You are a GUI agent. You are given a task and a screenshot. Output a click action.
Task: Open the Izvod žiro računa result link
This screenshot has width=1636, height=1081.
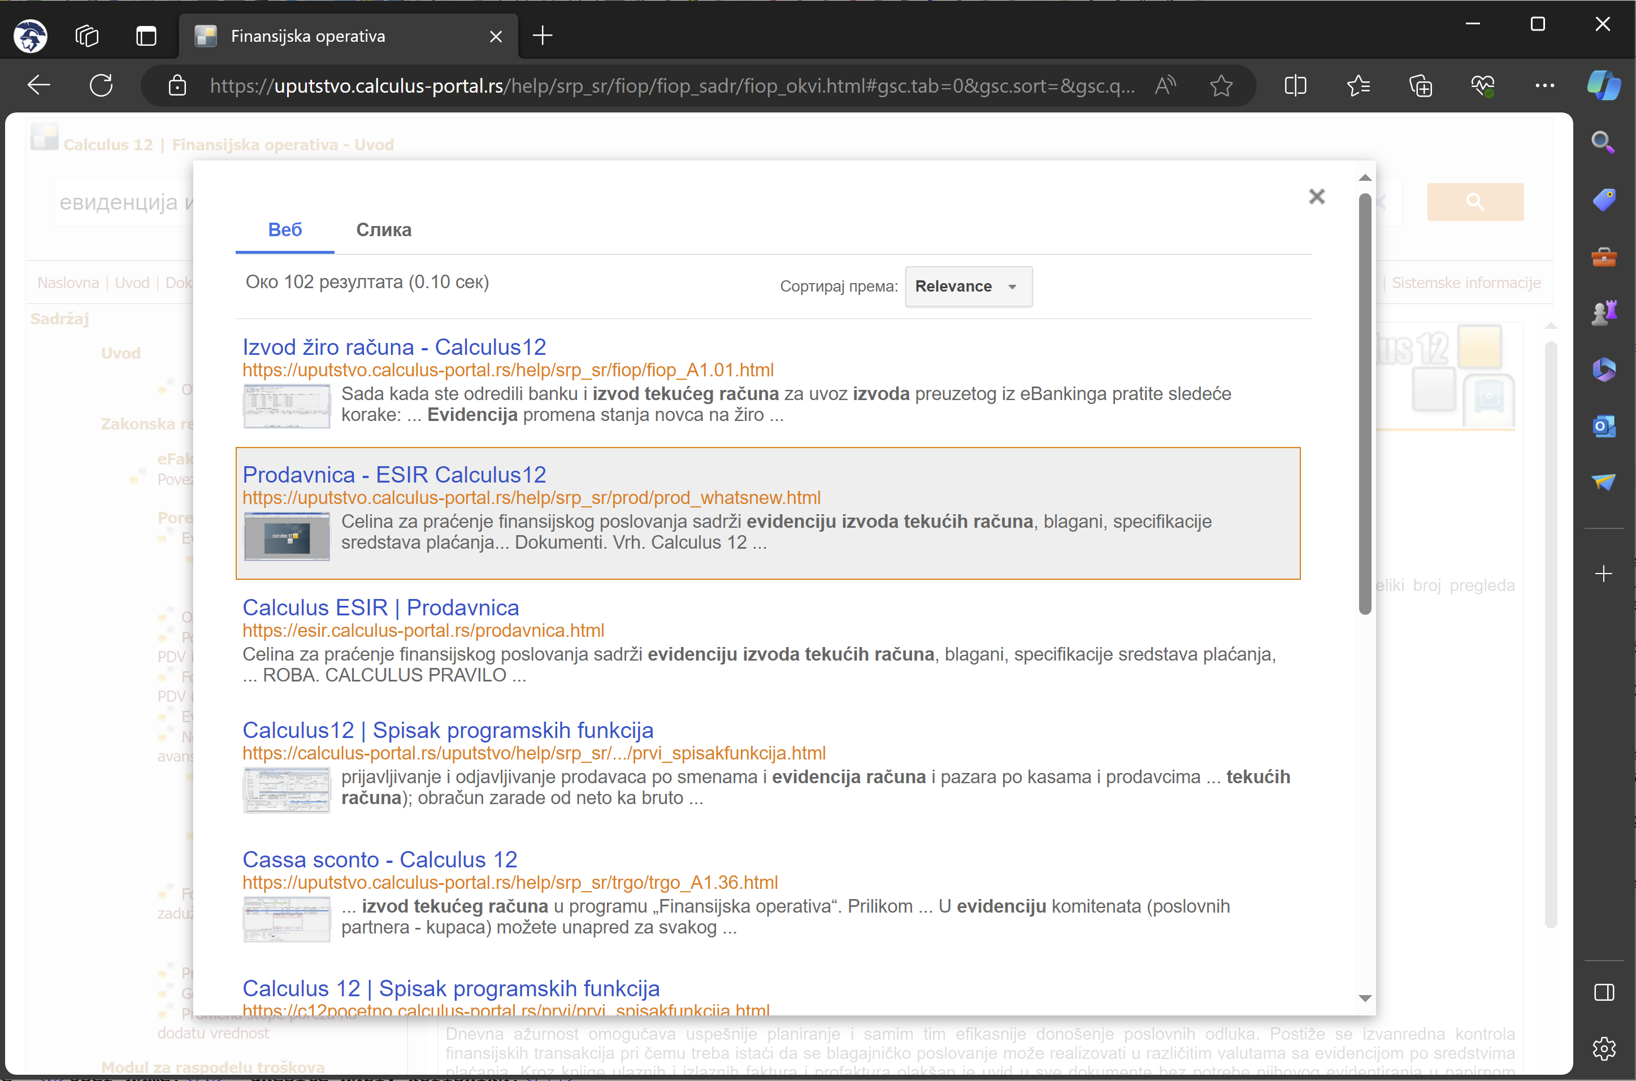[394, 347]
